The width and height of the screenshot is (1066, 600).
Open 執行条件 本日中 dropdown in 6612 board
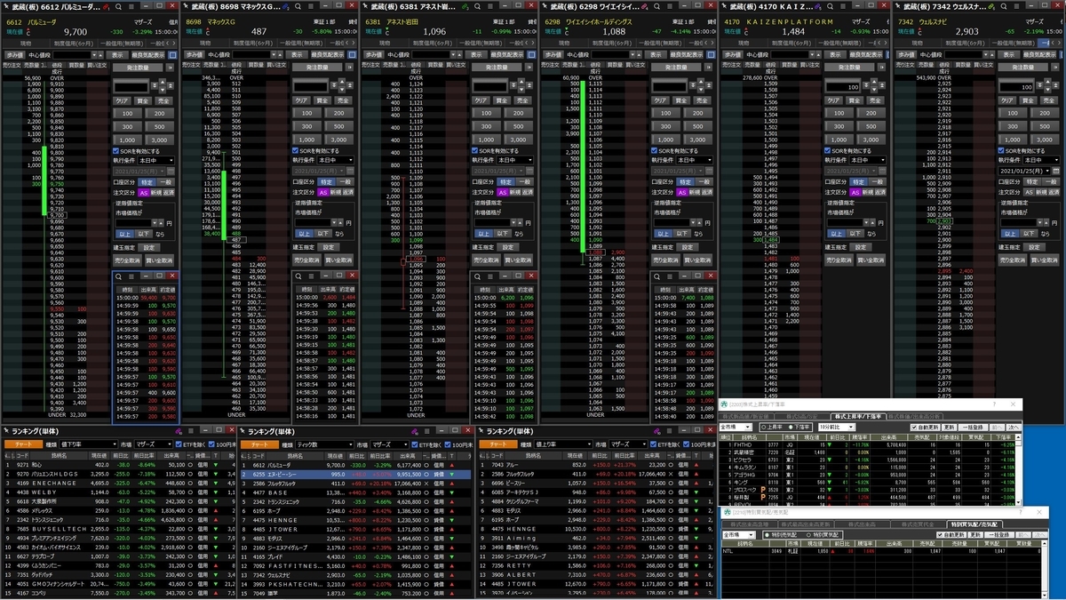pos(155,160)
